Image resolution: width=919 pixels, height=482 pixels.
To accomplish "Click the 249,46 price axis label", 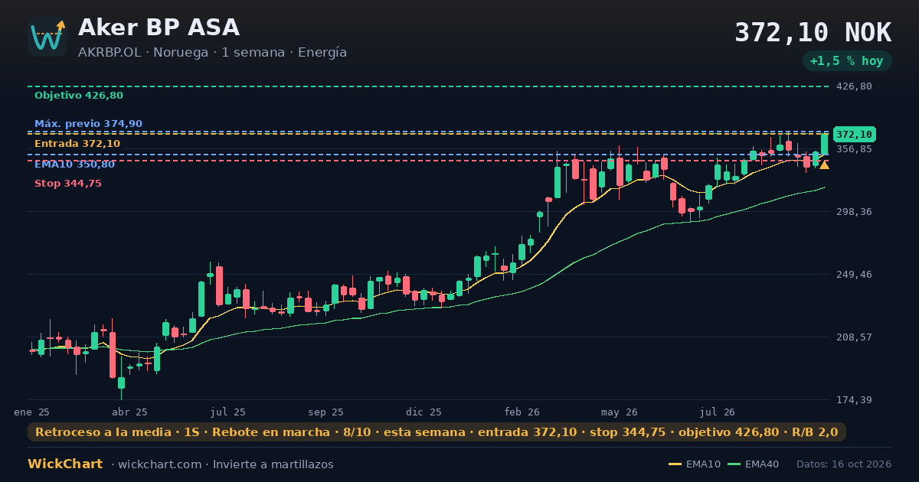I will point(854,275).
